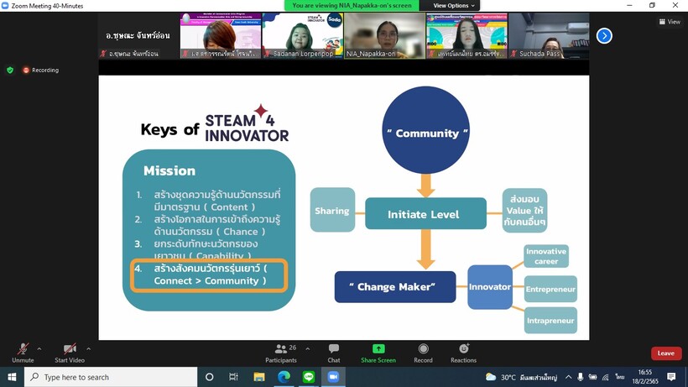This screenshot has height=387, width=688.
Task: Open the Chat panel
Action: pyautogui.click(x=334, y=353)
